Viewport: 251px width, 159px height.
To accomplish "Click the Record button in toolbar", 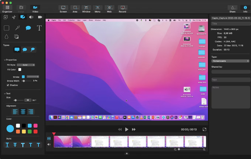I will [122, 9].
